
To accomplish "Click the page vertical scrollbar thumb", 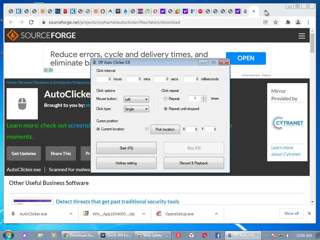I will [x=312, y=43].
